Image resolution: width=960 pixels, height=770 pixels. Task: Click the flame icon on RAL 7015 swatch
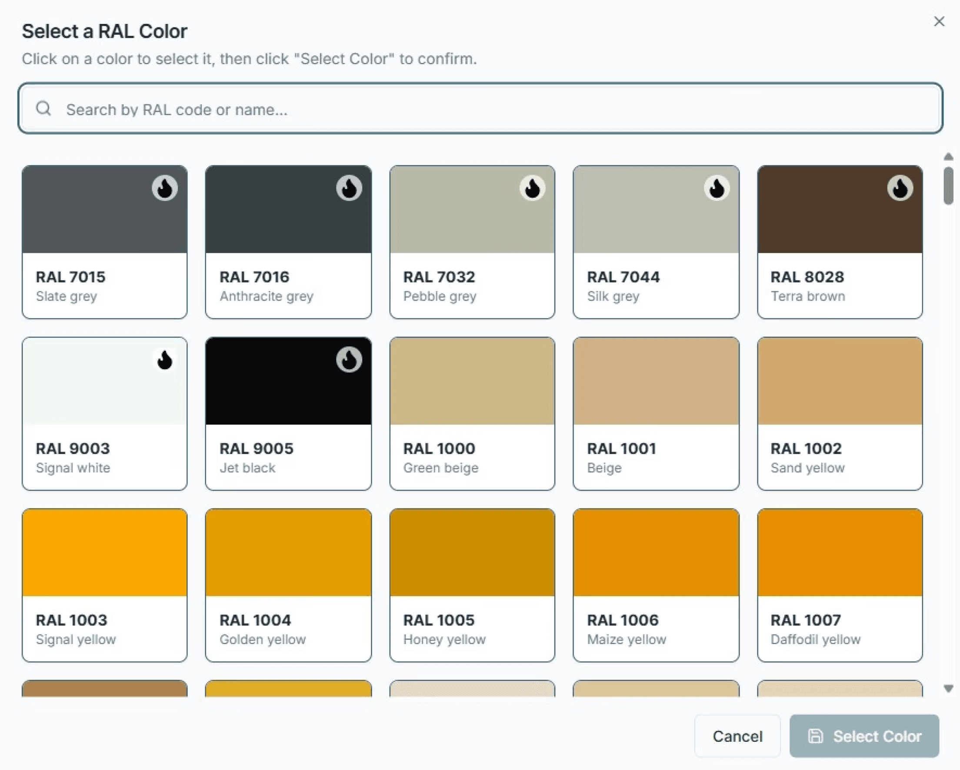[x=165, y=188]
